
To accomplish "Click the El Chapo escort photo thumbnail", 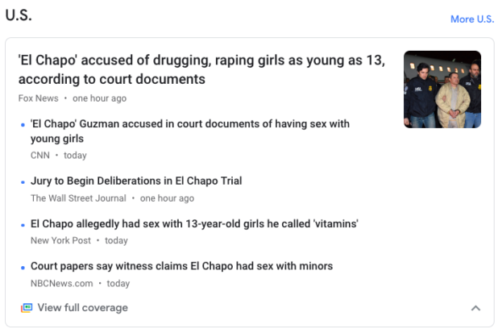I will click(442, 89).
